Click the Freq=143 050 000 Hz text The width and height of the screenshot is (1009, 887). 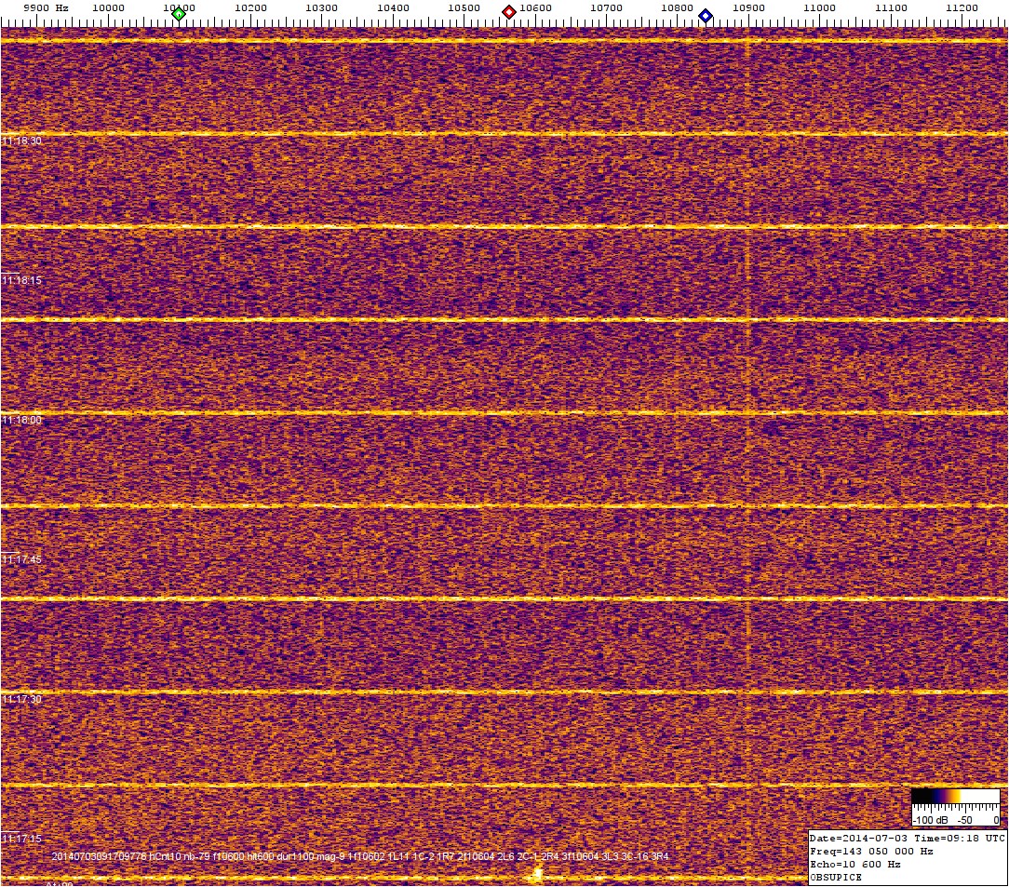[872, 851]
